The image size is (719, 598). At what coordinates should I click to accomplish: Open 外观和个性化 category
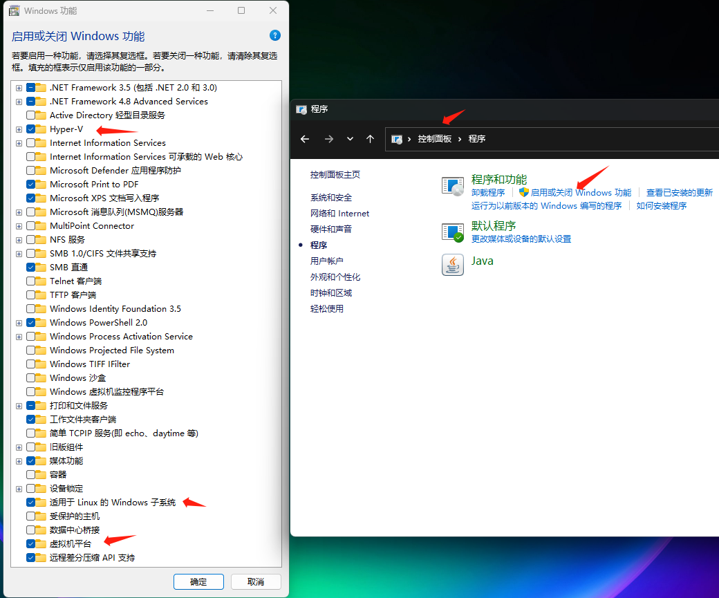tap(335, 277)
